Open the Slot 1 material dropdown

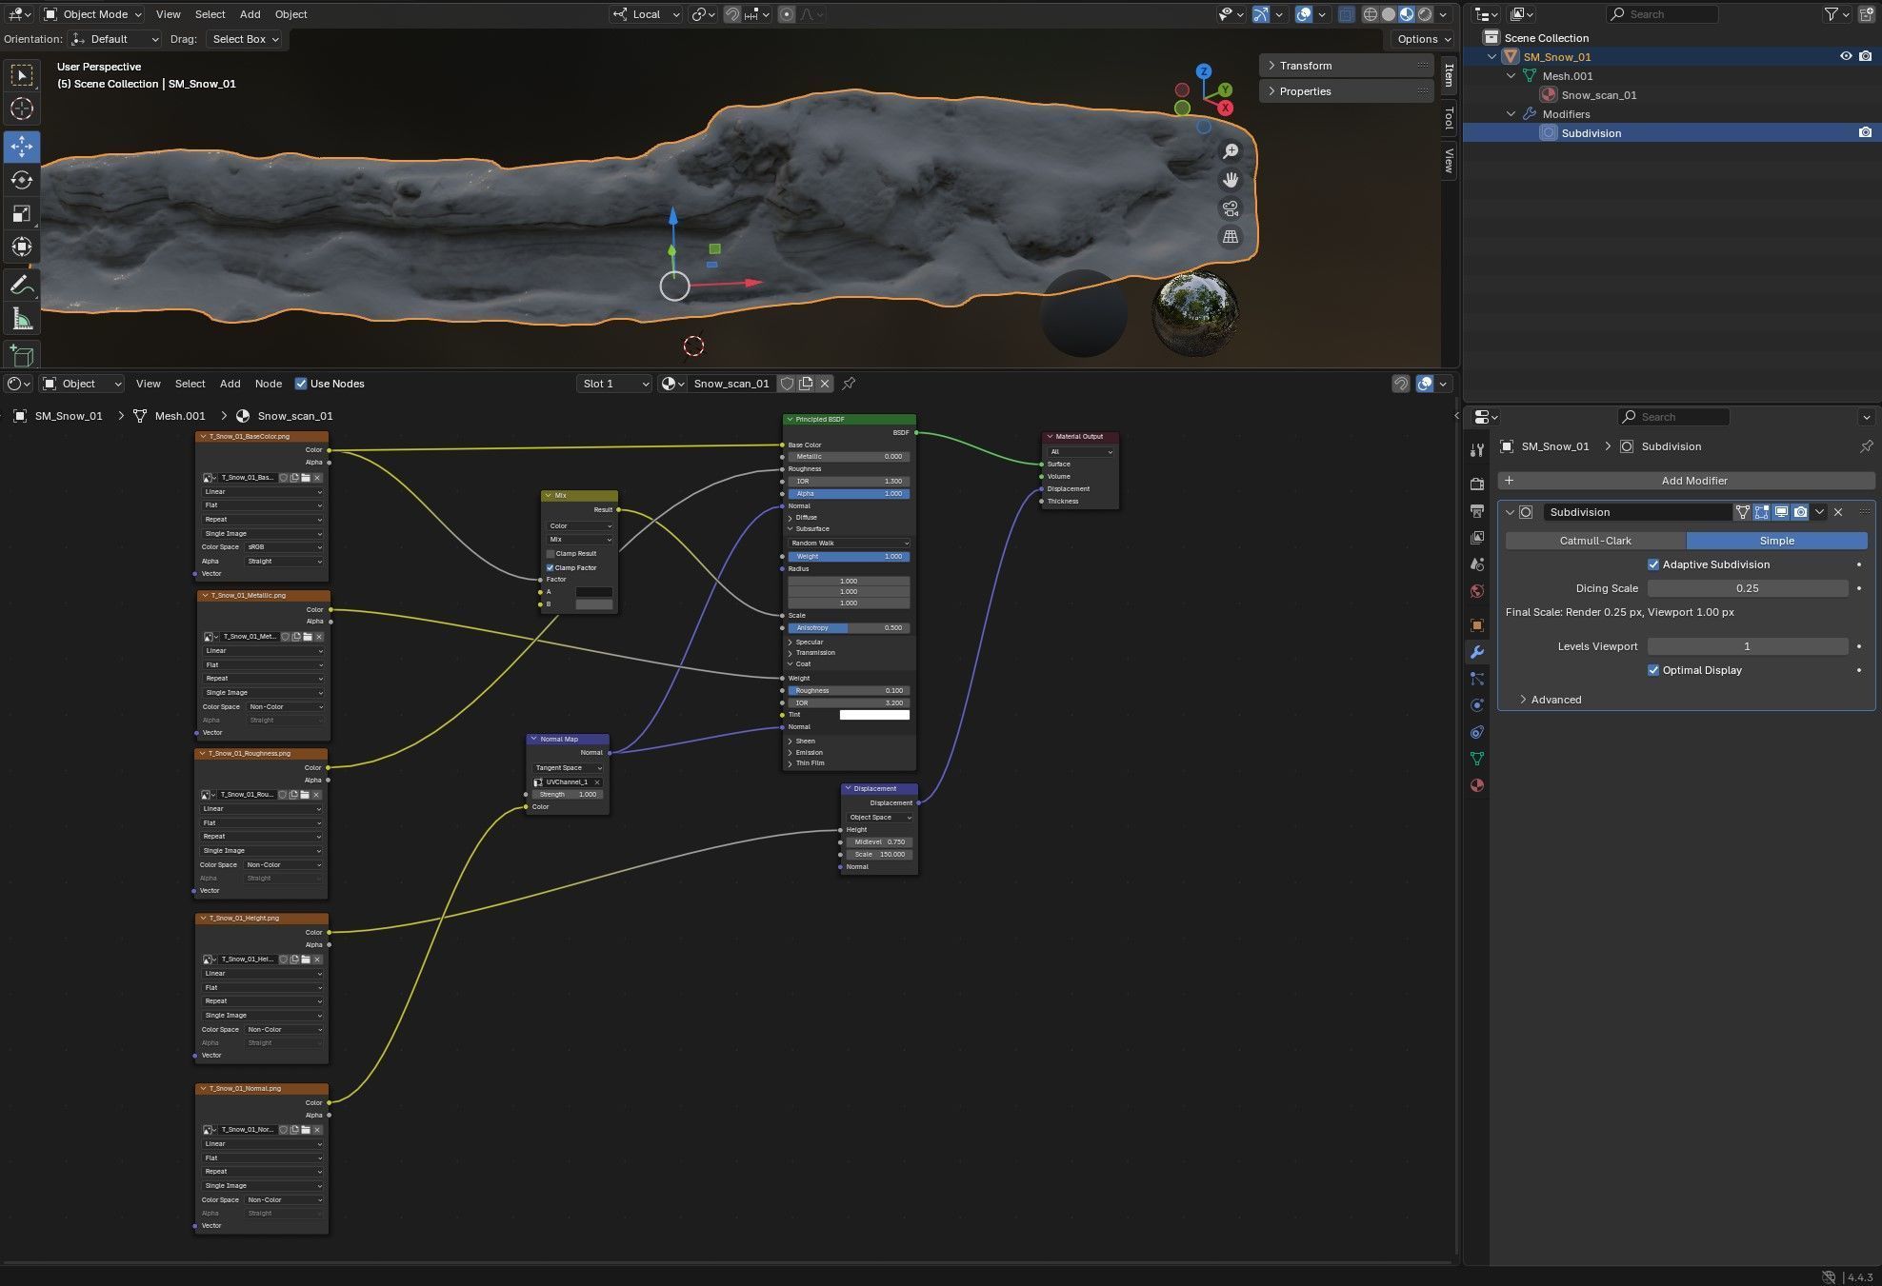(615, 384)
